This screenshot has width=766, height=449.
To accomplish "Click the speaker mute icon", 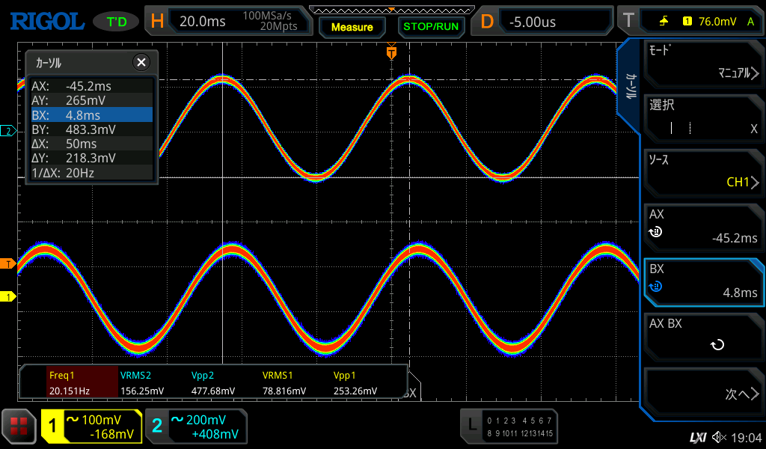I will click(x=719, y=436).
